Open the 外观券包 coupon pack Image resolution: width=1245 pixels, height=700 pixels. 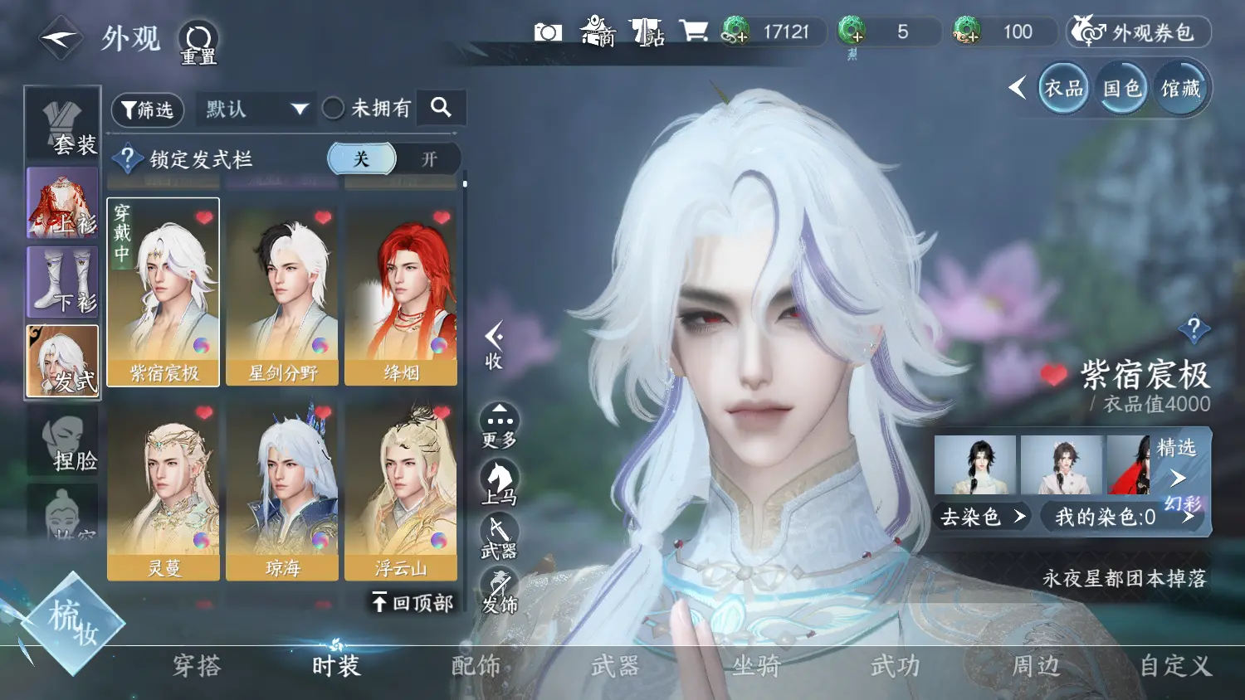[x=1138, y=32]
